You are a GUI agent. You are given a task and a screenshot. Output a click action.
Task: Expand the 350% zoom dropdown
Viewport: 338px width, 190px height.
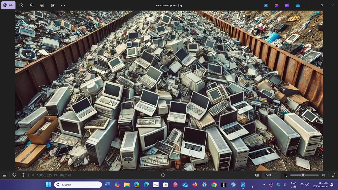(276, 175)
